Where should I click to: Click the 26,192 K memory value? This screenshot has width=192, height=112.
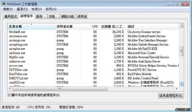point(118,32)
